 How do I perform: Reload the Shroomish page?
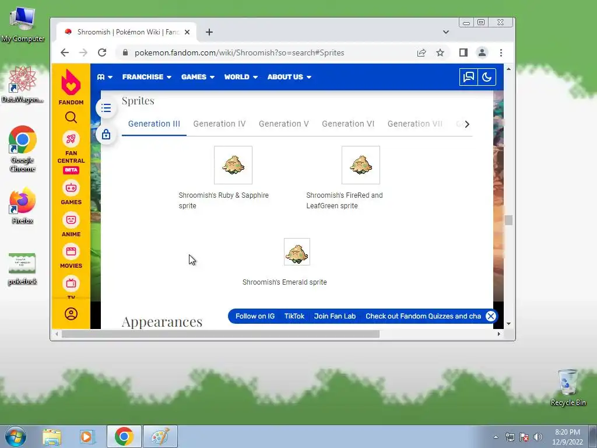pos(101,52)
